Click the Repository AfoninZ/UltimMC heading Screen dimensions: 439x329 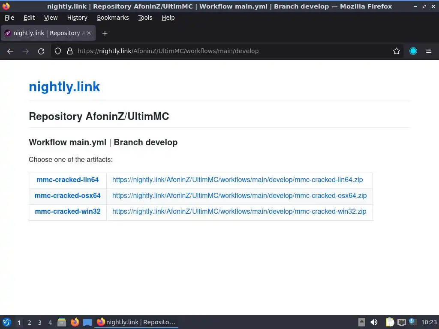pyautogui.click(x=99, y=117)
